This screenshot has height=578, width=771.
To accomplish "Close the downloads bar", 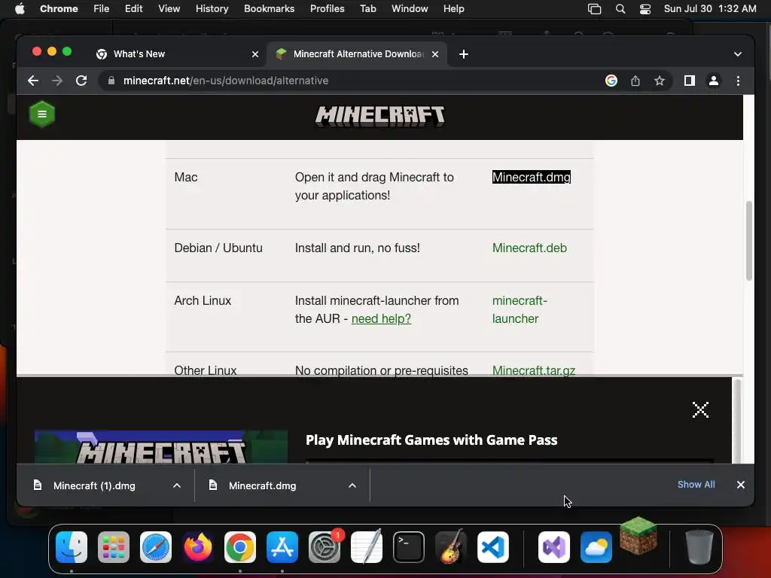I will (741, 485).
